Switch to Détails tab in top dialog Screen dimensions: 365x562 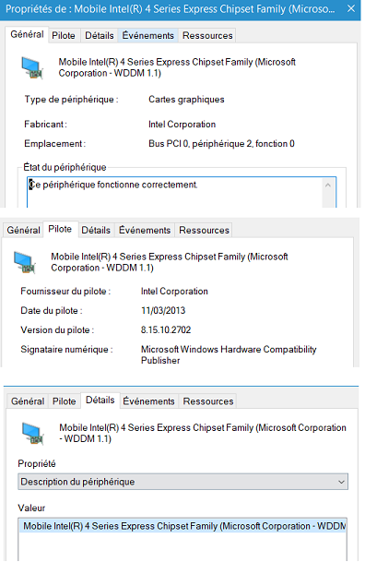tap(100, 35)
